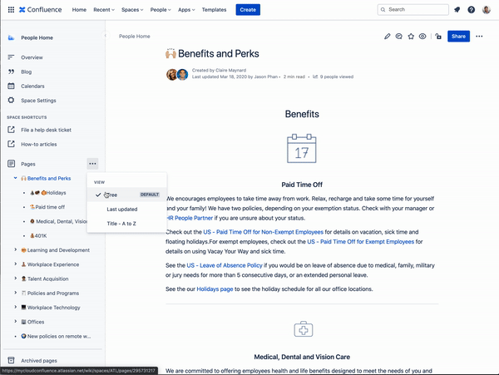Image resolution: width=499 pixels, height=375 pixels.
Task: Expand Workplace Technology chevron
Action: click(x=15, y=307)
